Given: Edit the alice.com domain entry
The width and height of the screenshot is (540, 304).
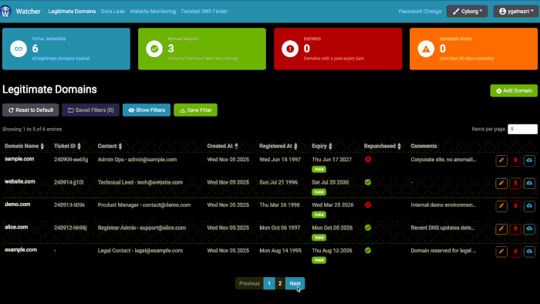Looking at the screenshot, I should pos(501,228).
